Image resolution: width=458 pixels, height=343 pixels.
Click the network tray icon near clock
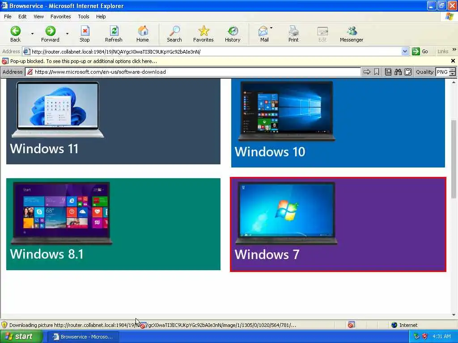click(x=416, y=336)
